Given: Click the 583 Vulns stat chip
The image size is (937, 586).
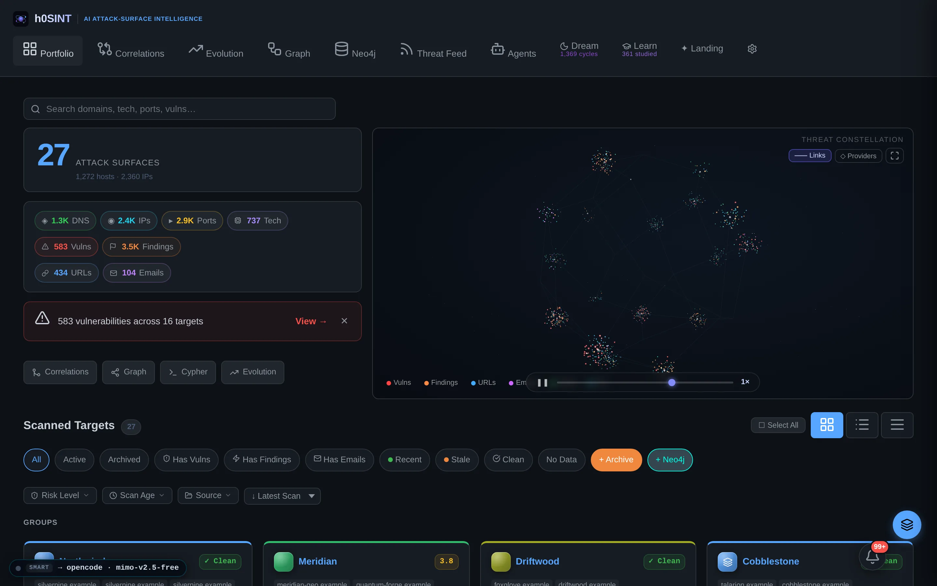Looking at the screenshot, I should tap(66, 246).
